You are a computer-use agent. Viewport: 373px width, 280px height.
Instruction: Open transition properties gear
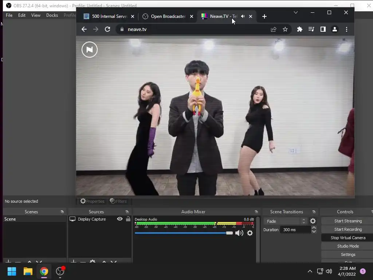tap(313, 221)
